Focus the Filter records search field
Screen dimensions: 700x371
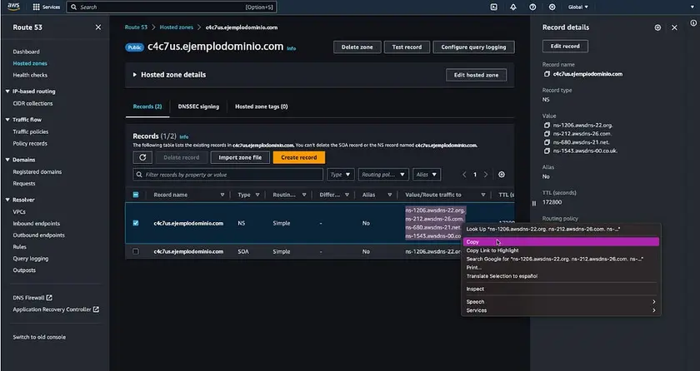(x=228, y=175)
